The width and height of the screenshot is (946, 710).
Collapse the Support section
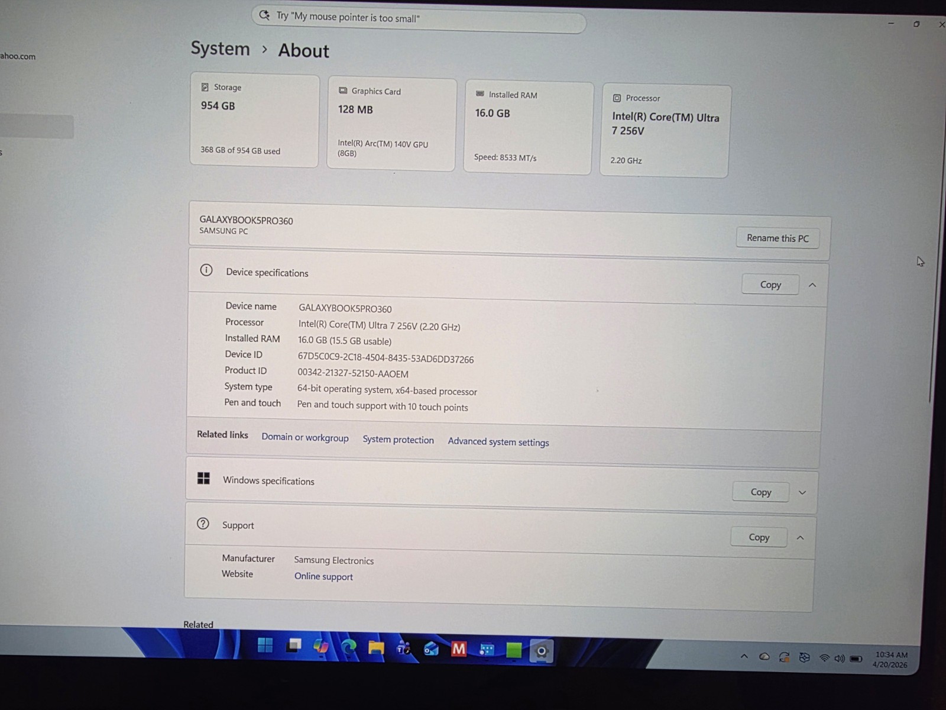coord(800,538)
